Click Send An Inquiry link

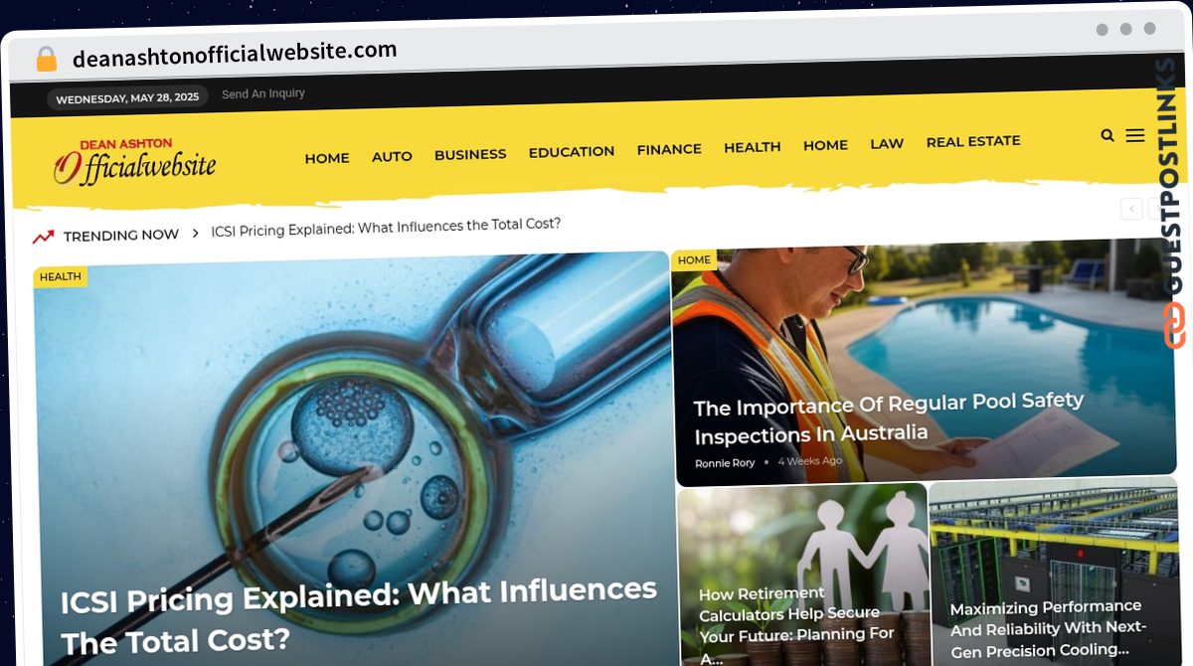click(x=263, y=93)
